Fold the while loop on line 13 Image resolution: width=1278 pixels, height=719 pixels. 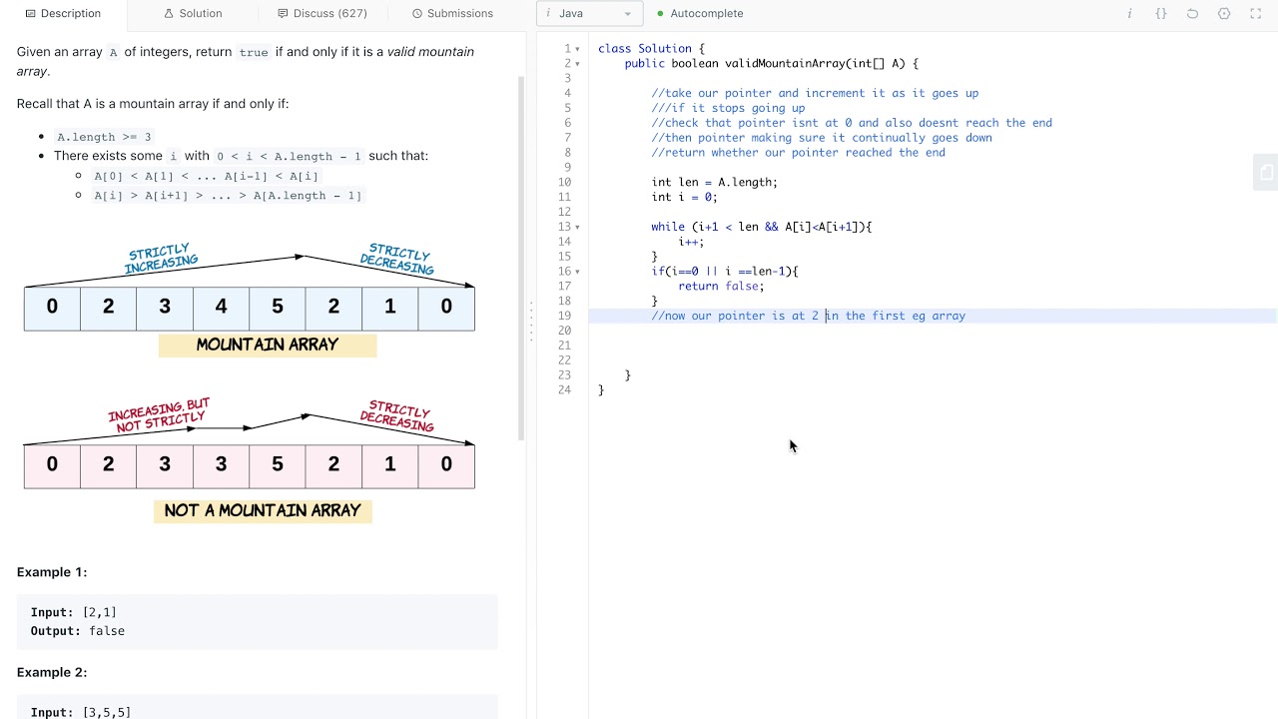click(x=577, y=227)
